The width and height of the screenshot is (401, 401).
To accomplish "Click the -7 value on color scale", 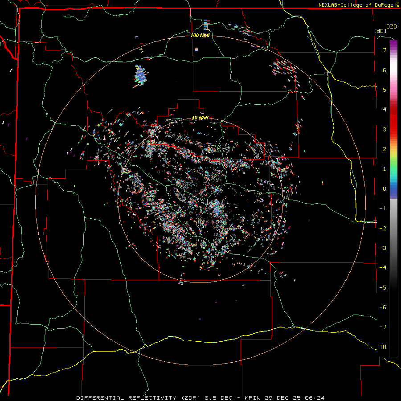I will (x=383, y=327).
